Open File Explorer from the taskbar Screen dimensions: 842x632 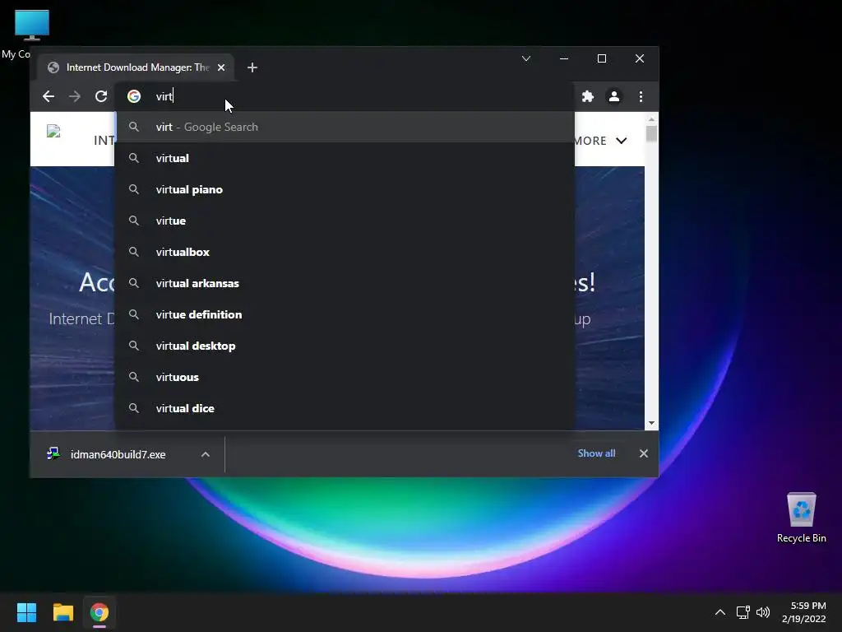[62, 612]
